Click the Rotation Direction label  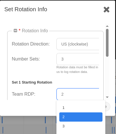(x=31, y=44)
